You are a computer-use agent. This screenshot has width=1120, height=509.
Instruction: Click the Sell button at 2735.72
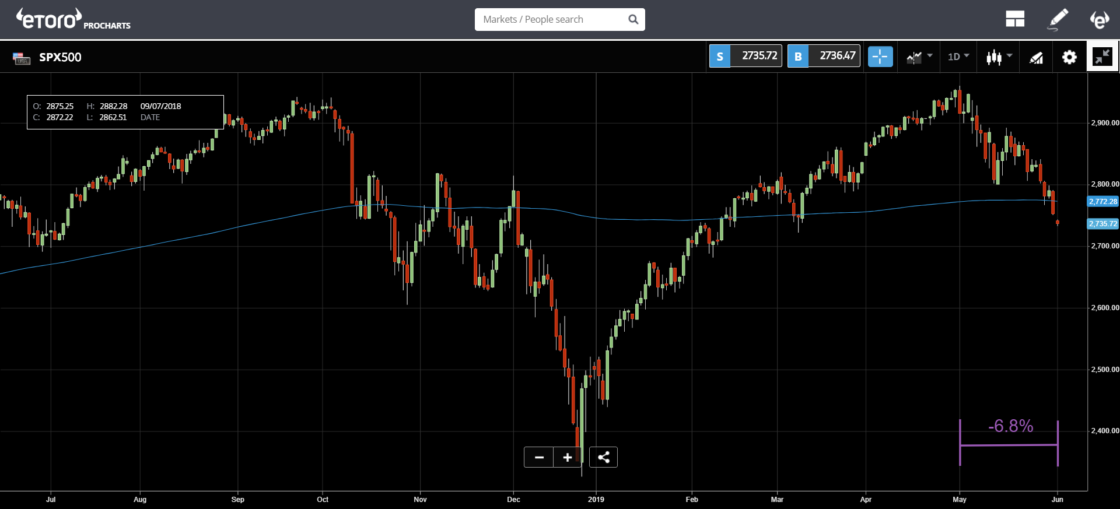pyautogui.click(x=745, y=56)
